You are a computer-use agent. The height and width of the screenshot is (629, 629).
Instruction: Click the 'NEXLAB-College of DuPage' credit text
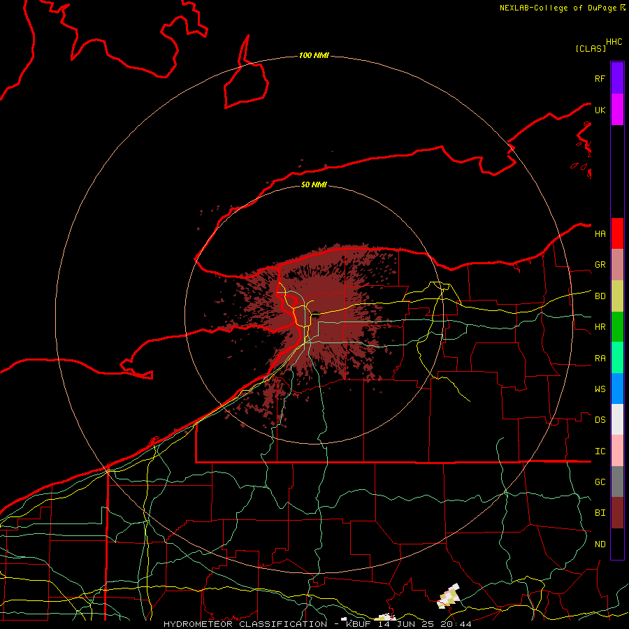558,8
